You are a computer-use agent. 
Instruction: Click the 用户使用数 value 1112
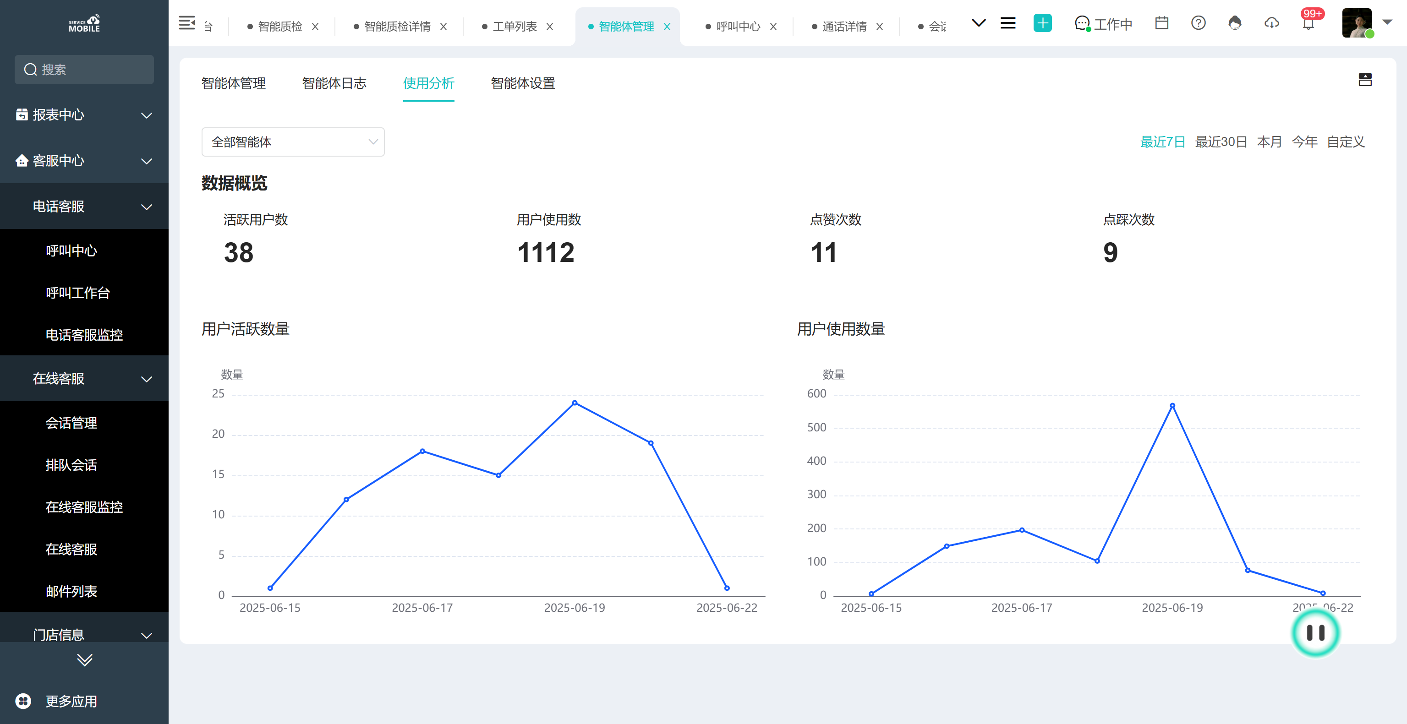tap(546, 253)
